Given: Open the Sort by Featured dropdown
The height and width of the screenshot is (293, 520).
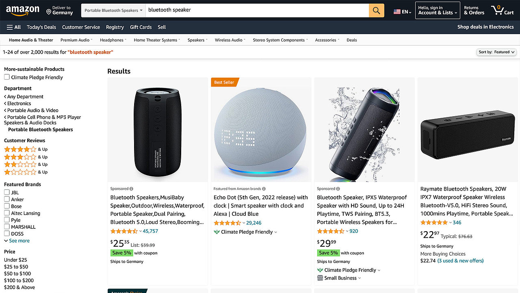Looking at the screenshot, I should (496, 52).
